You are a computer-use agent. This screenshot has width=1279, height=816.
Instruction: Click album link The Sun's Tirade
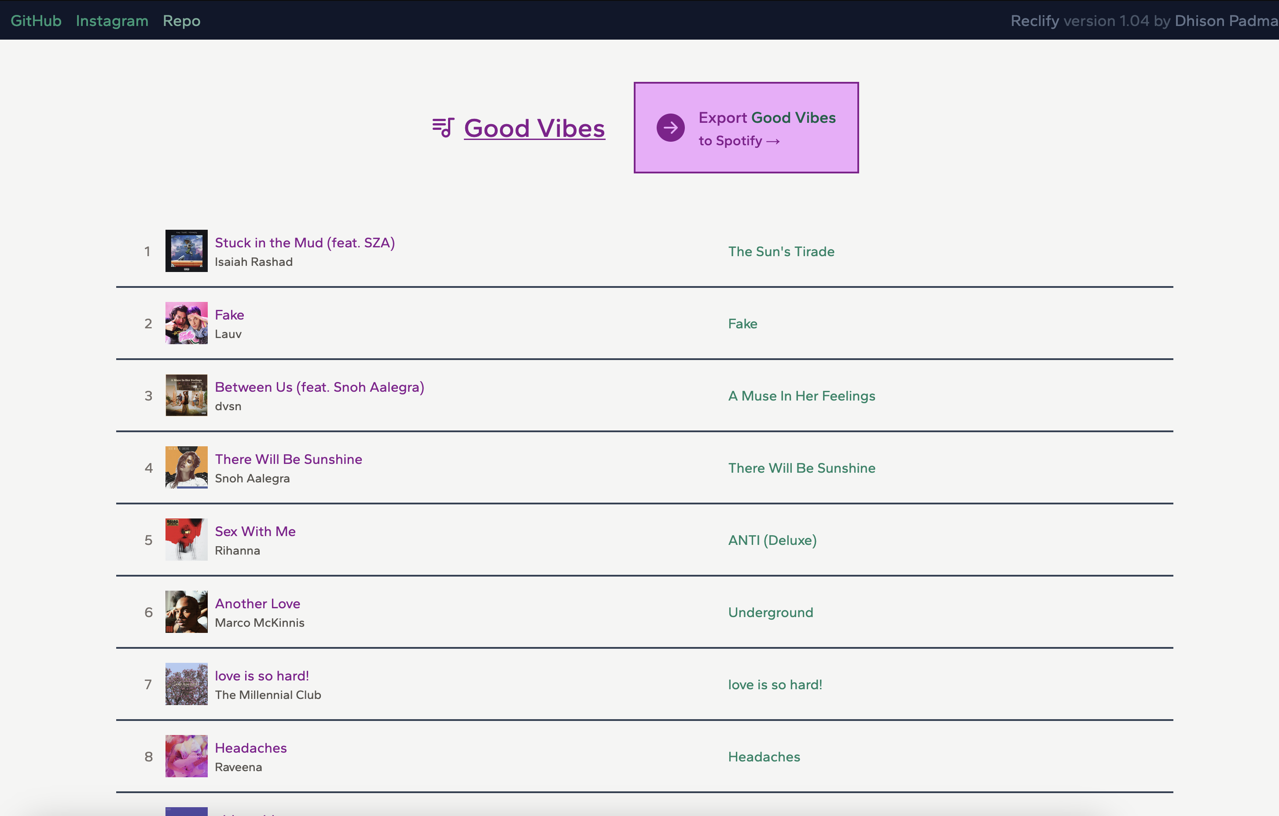tap(781, 252)
